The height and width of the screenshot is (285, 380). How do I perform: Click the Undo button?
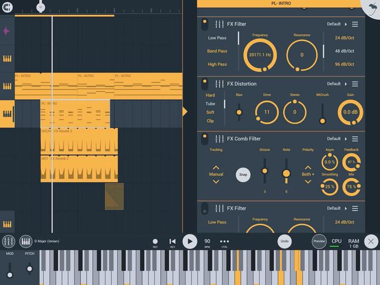pyautogui.click(x=285, y=241)
